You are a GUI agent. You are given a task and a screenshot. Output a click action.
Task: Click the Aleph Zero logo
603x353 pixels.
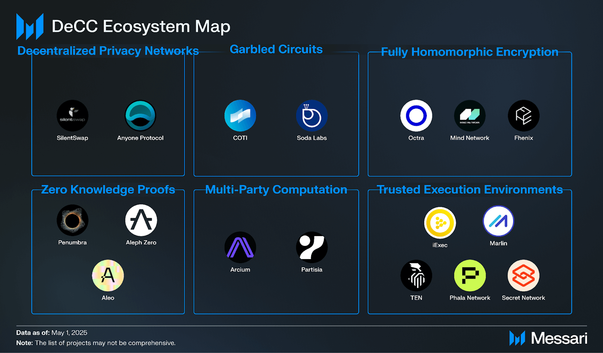click(141, 220)
